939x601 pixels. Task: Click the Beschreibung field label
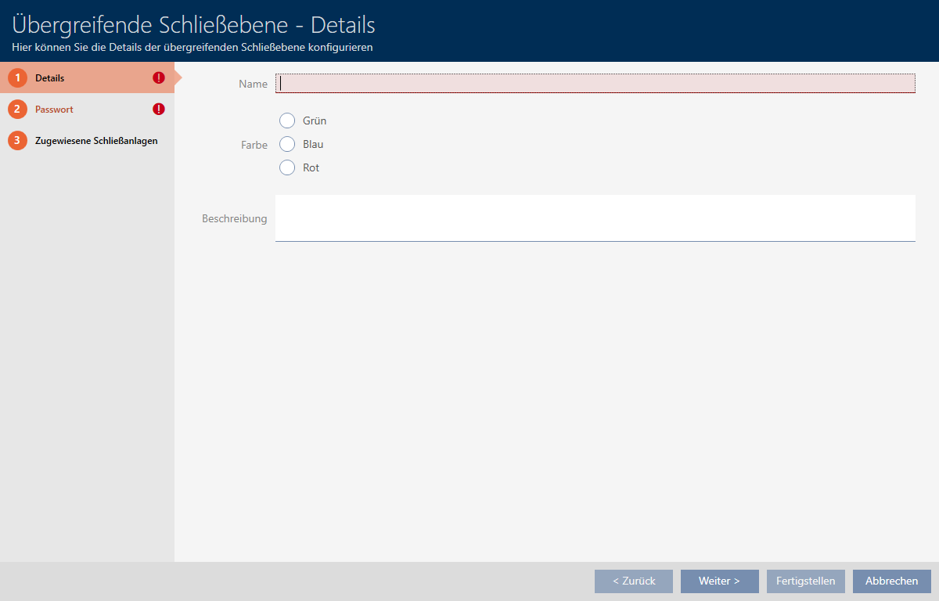235,218
